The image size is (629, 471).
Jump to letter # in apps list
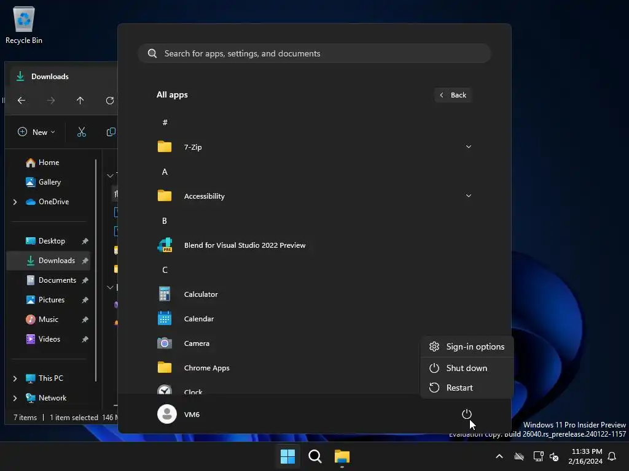point(165,122)
